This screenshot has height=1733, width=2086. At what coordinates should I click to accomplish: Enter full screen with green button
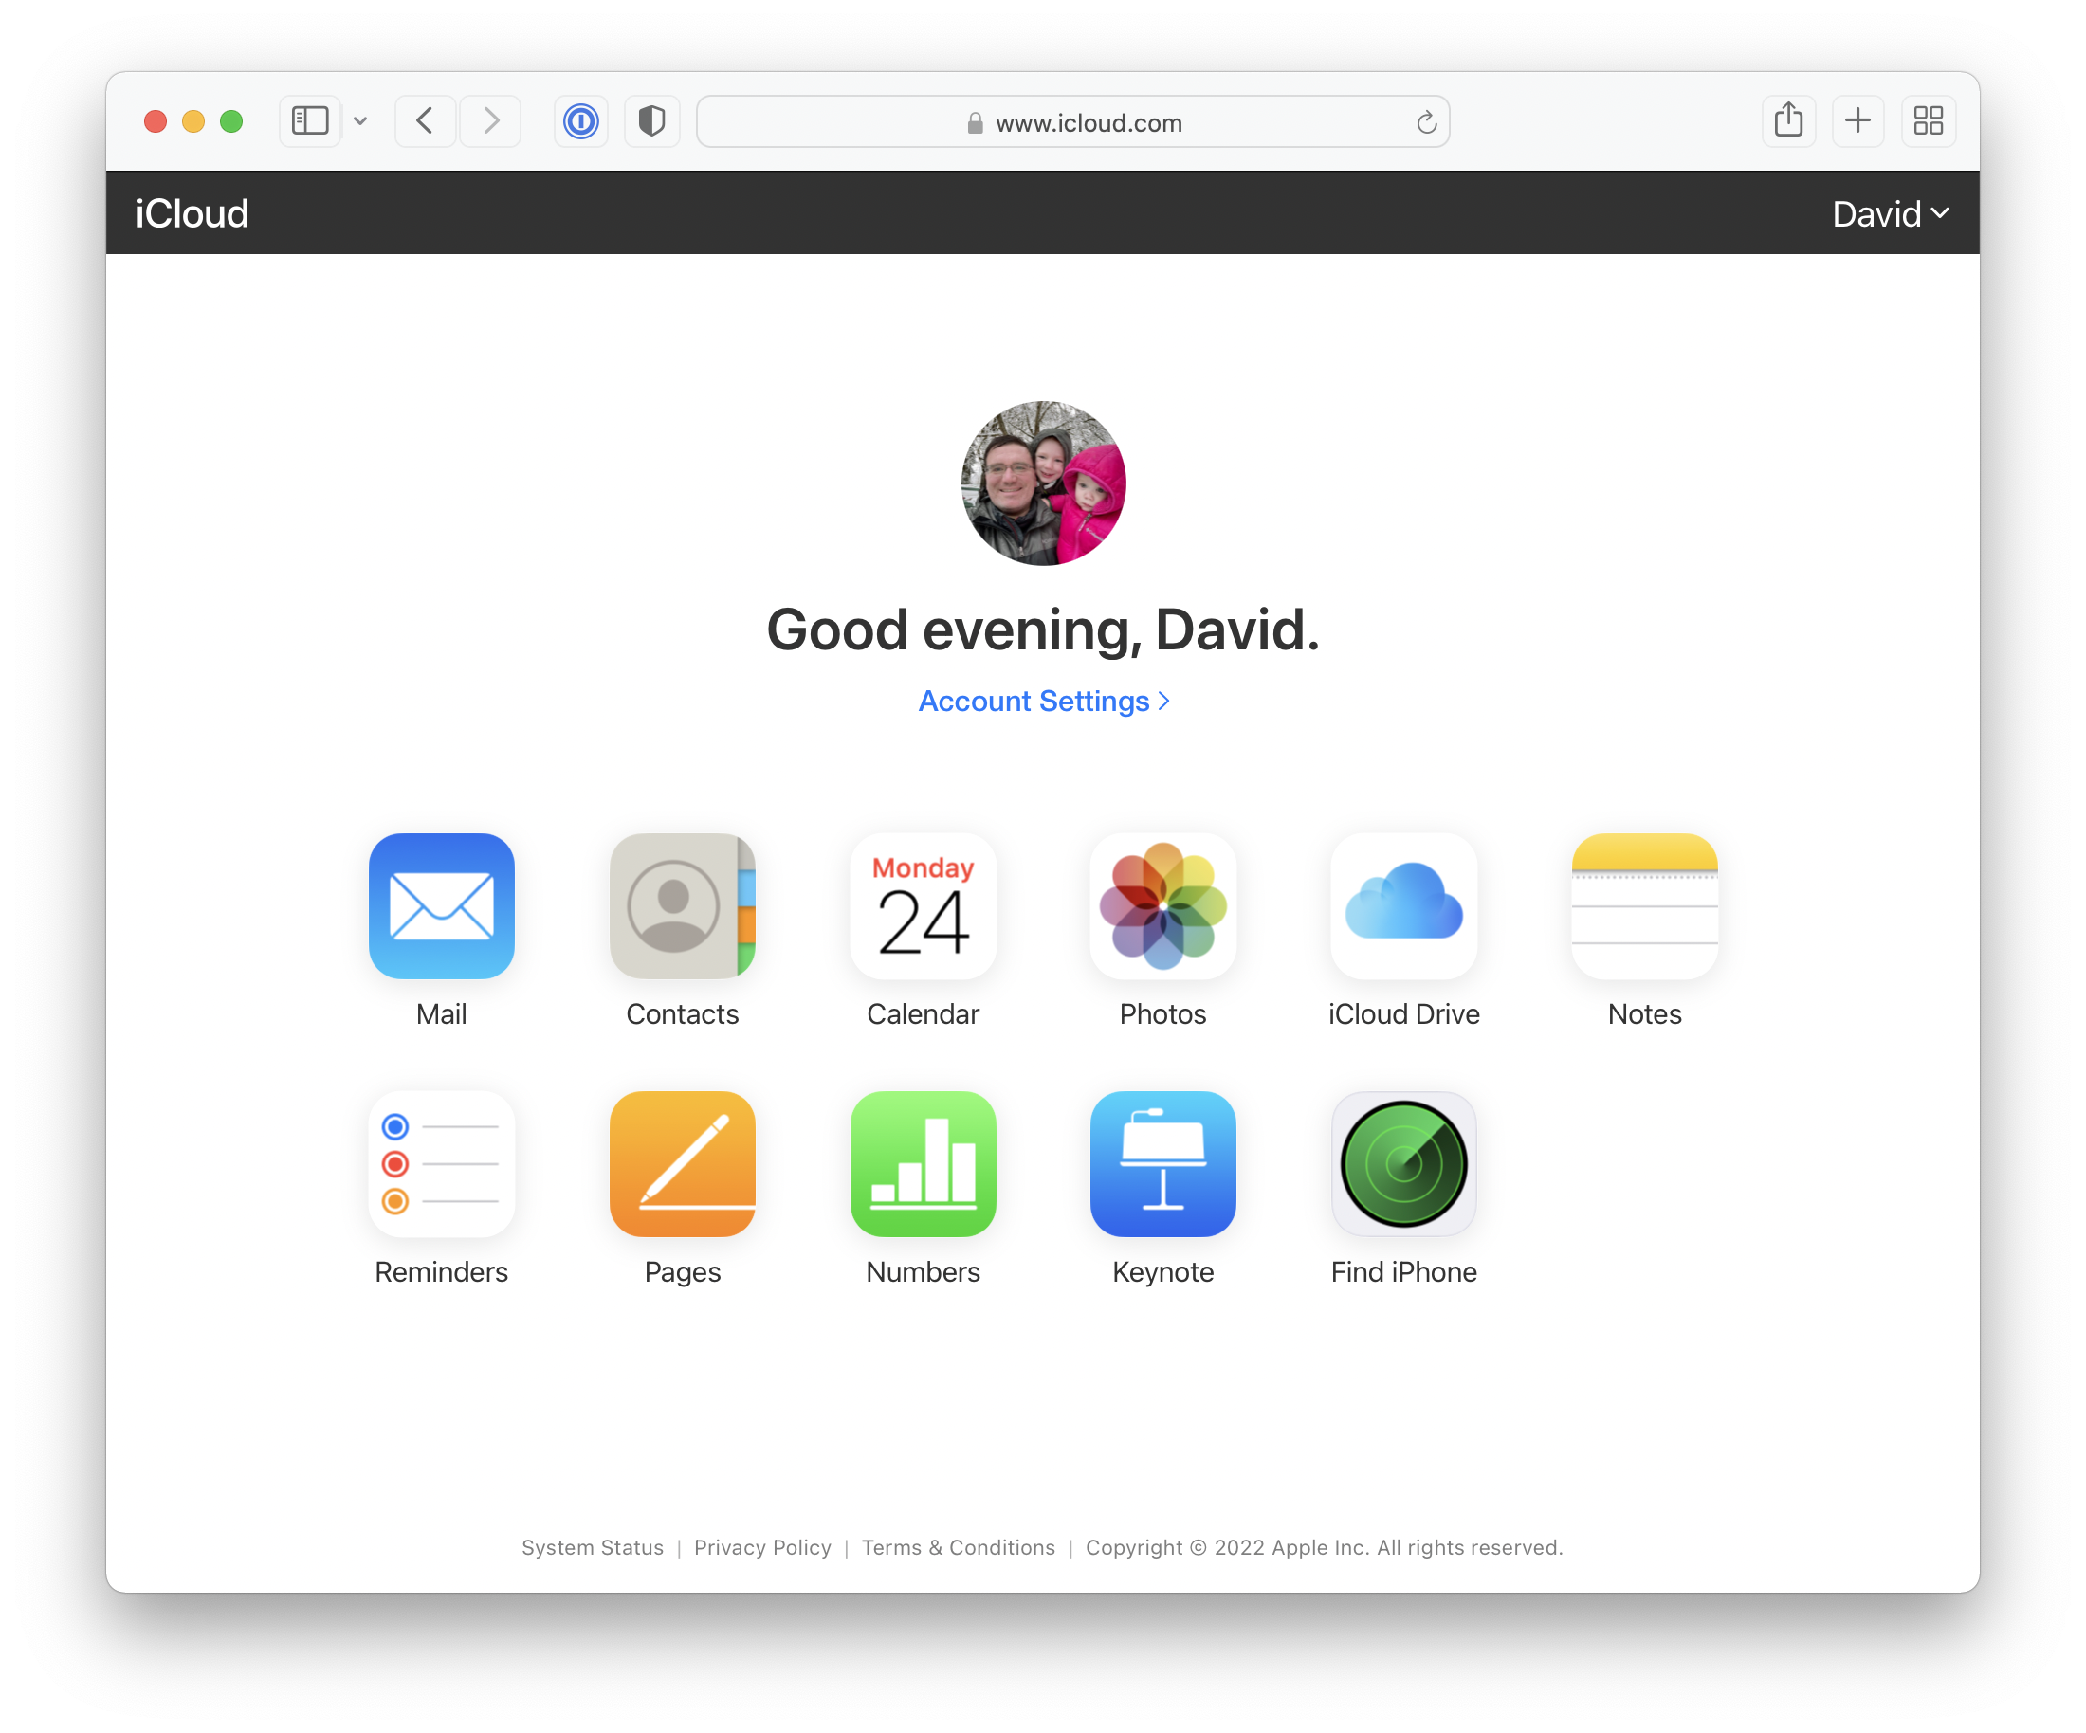click(231, 121)
